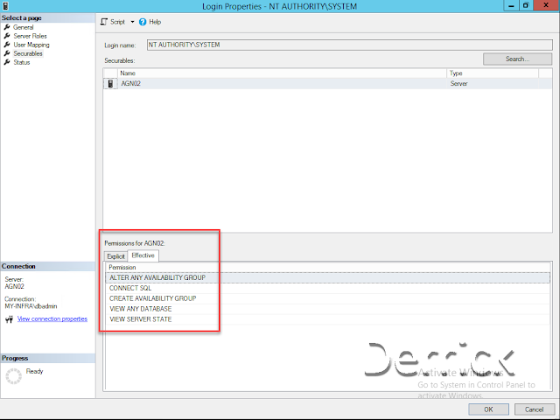Select VIEW ANY DATABASE permission

coord(327,309)
